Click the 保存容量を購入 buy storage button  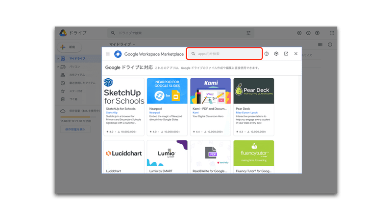[x=75, y=130]
